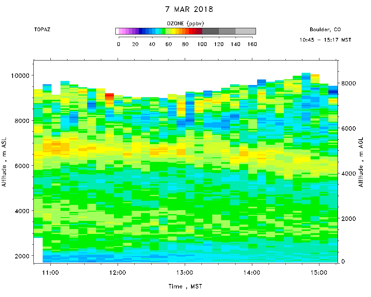This screenshot has height=297, width=371.
Task: Click the dark gray 100-120 colorbar segment
Action: click(211, 31)
